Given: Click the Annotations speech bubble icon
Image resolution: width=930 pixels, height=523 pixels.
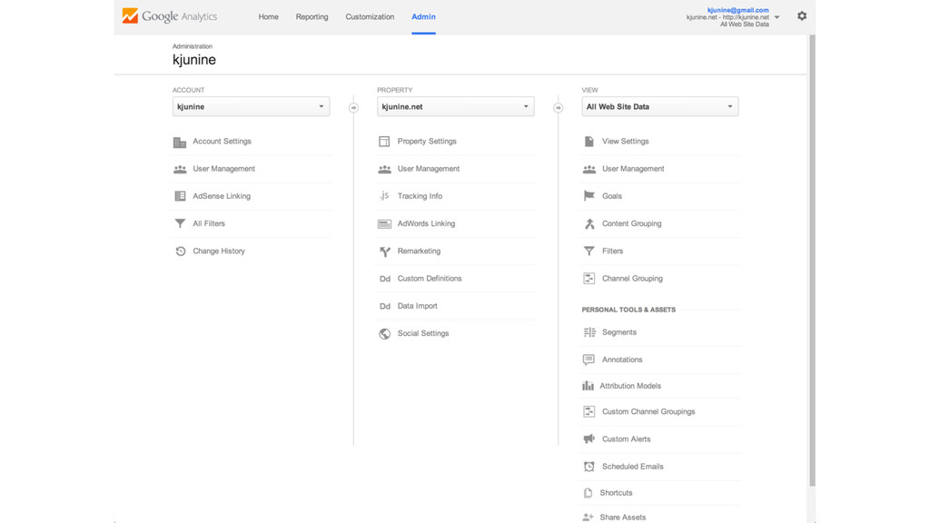Looking at the screenshot, I should tap(589, 360).
